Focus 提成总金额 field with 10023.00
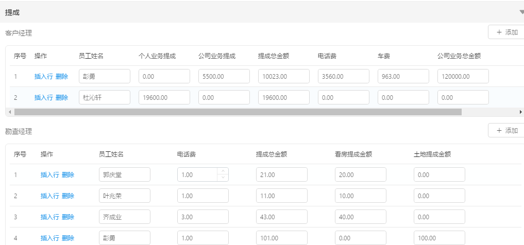This screenshot has height=245, width=524. click(x=284, y=77)
